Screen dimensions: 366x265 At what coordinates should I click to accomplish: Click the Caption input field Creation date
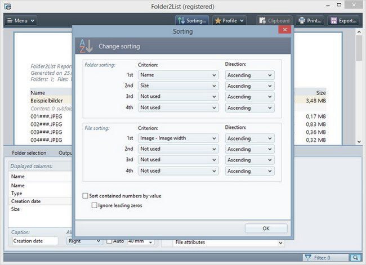(x=35, y=241)
